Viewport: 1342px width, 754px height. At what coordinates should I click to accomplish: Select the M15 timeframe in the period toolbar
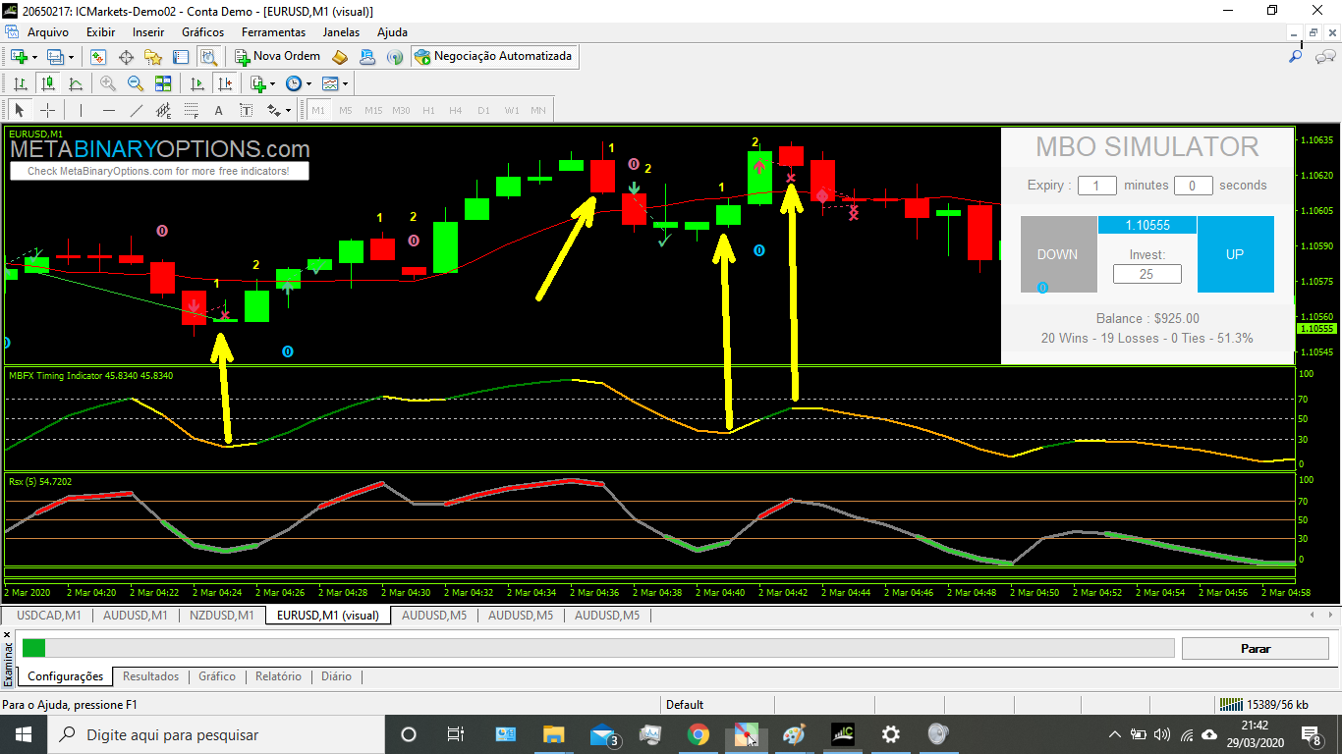point(373,110)
